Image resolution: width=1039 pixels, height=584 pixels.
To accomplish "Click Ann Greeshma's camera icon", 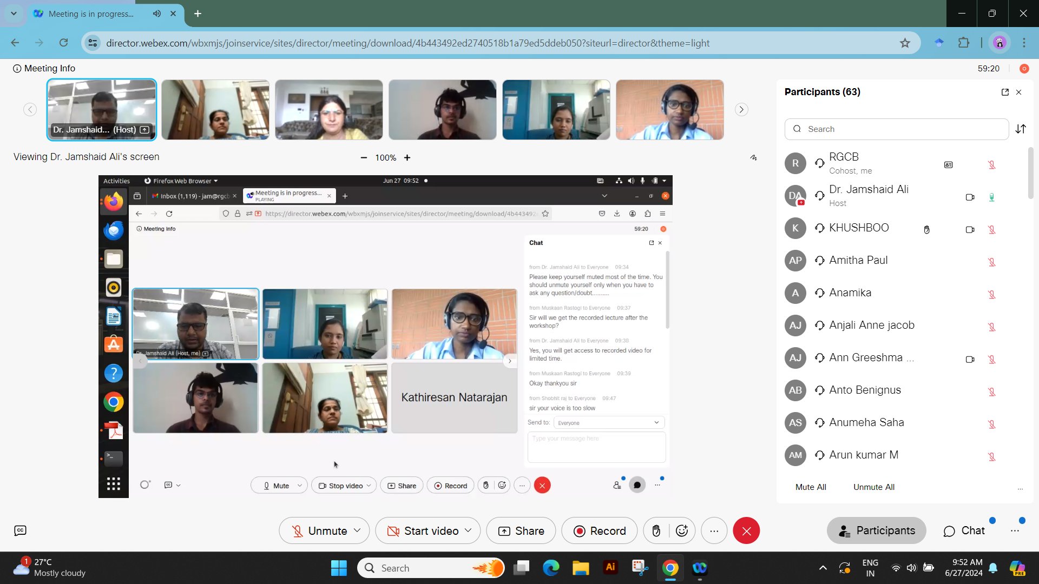I will click(x=970, y=359).
